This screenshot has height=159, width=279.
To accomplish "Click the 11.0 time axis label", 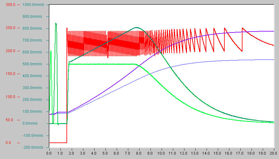I will (x=173, y=153).
